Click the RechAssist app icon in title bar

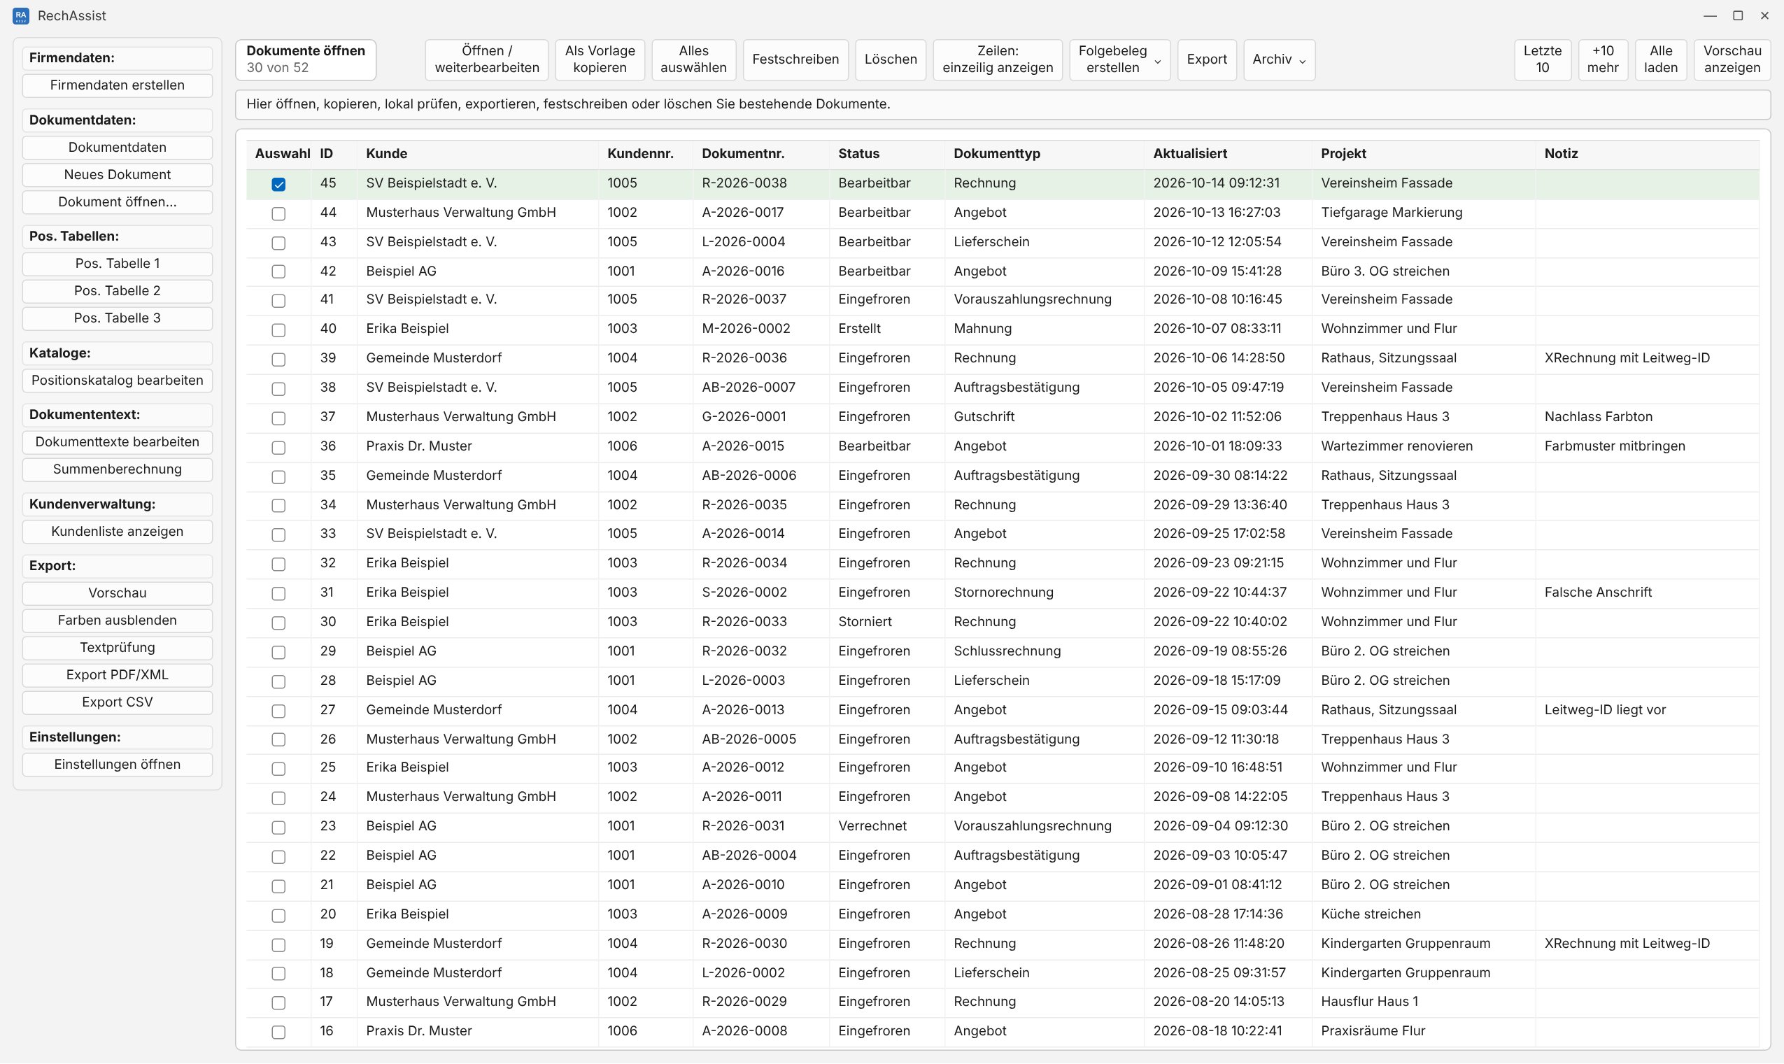click(x=21, y=16)
